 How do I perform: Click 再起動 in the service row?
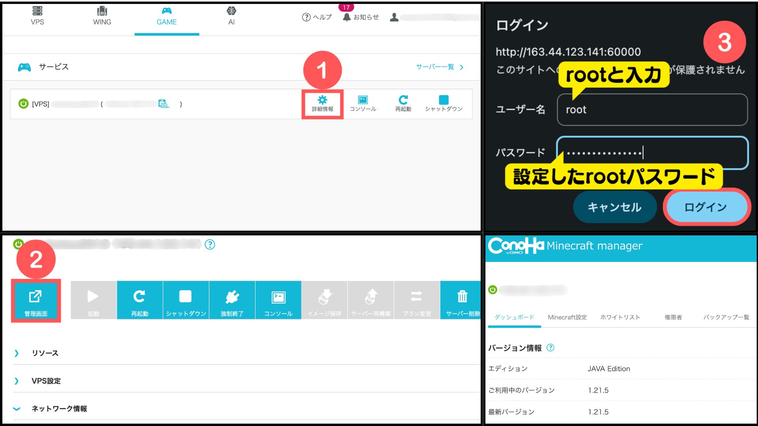(x=403, y=104)
